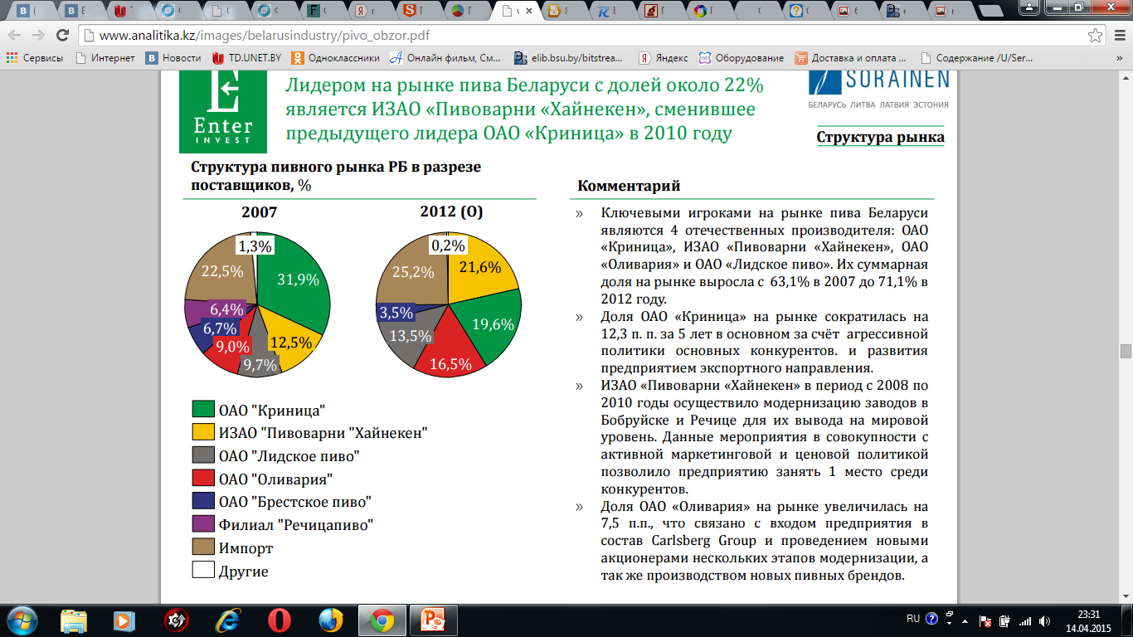Click the 21,6% label in 2012 pie

coord(481,267)
